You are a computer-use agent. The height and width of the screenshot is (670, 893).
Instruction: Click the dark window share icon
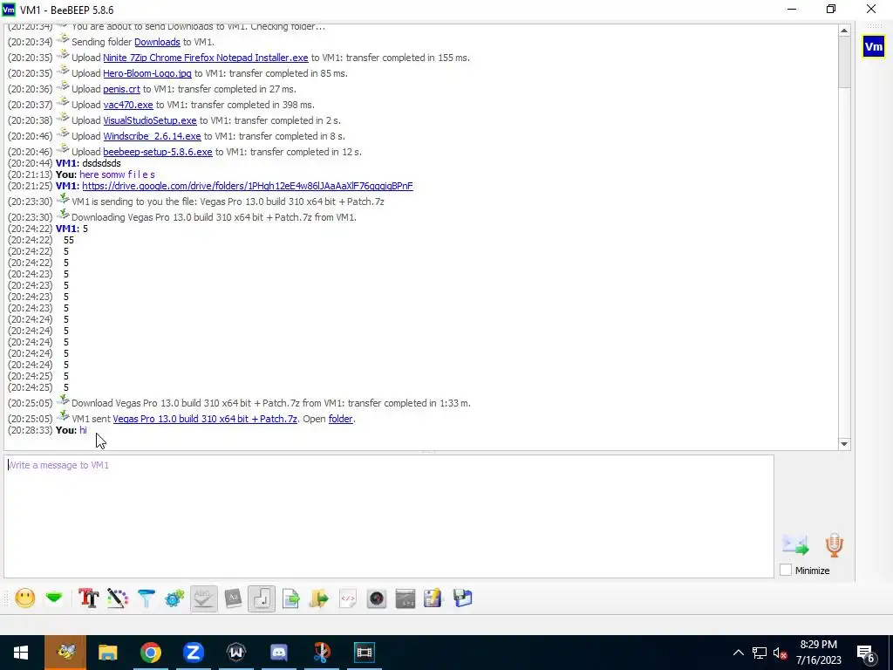[x=405, y=598]
